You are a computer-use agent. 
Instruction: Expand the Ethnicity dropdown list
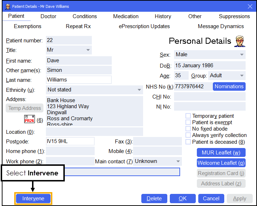click(140, 90)
